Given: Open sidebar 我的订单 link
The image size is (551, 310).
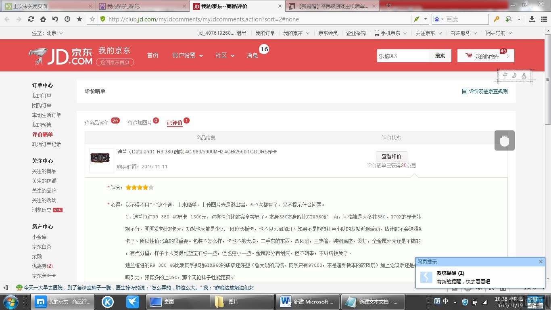Looking at the screenshot, I should 42,96.
